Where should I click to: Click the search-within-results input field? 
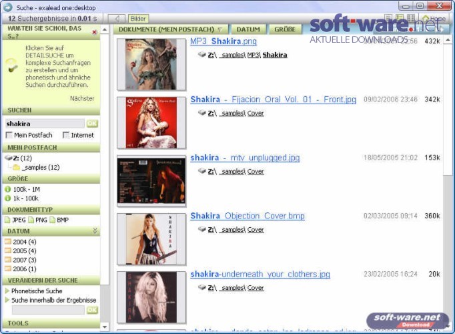pyautogui.click(x=48, y=310)
